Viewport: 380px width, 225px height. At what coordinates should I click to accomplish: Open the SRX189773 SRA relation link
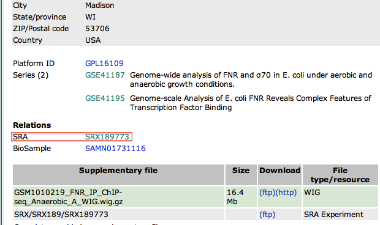click(x=107, y=137)
